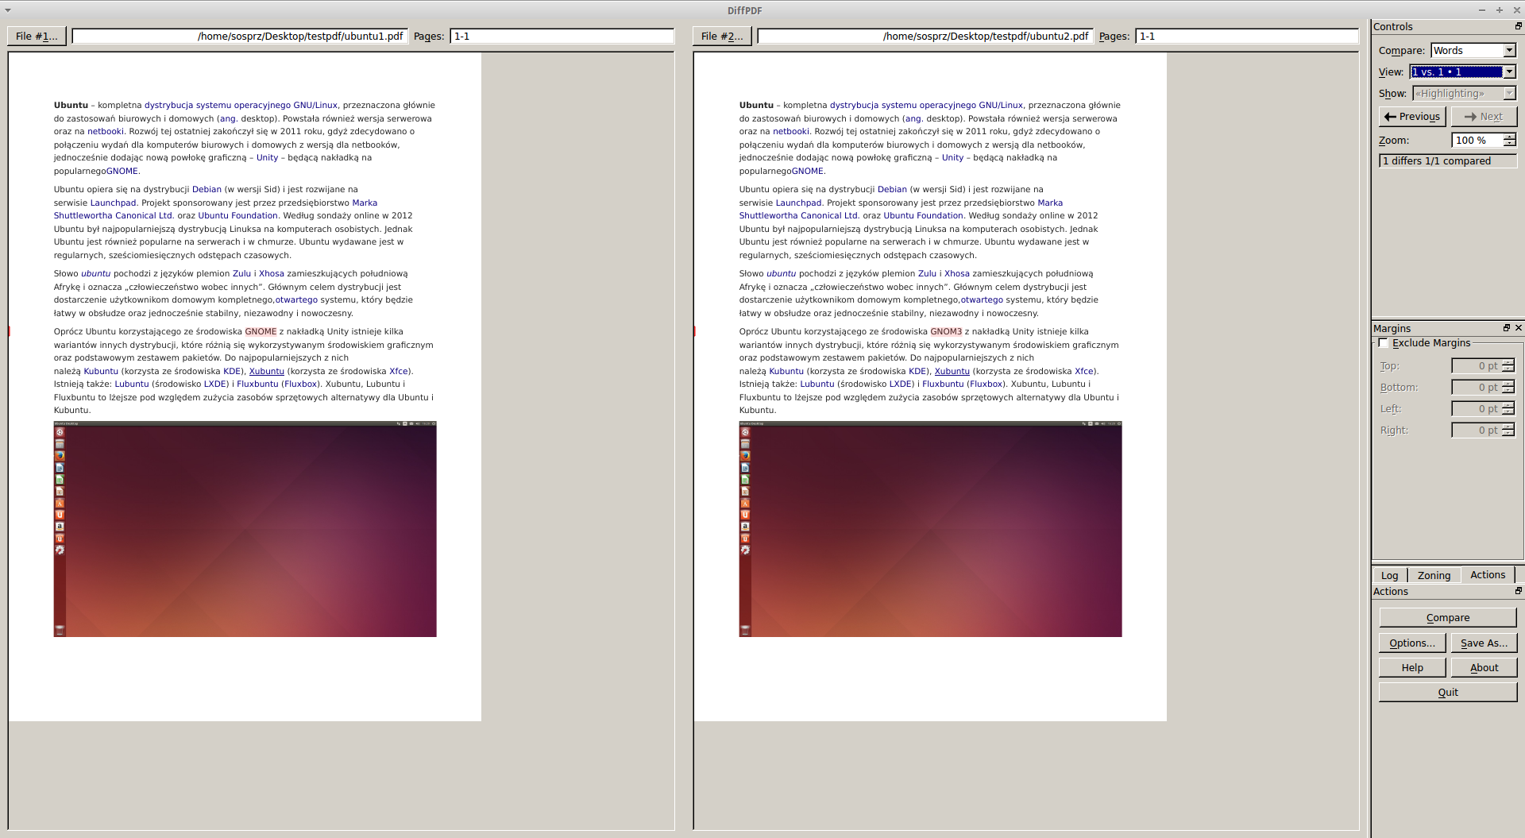Decrease the Right margin with down arrow
This screenshot has height=838, width=1525.
(1508, 434)
